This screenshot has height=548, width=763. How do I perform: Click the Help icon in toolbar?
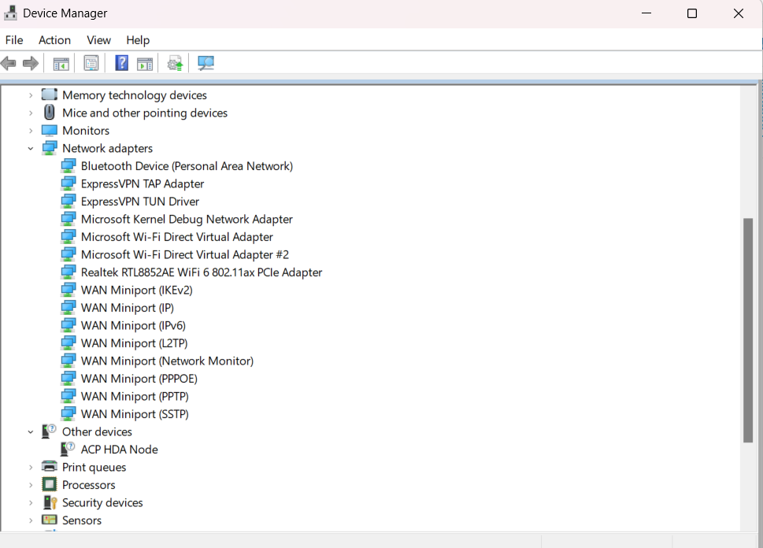point(120,63)
